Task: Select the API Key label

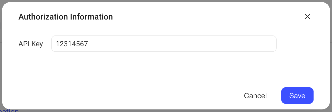Action: (31, 44)
